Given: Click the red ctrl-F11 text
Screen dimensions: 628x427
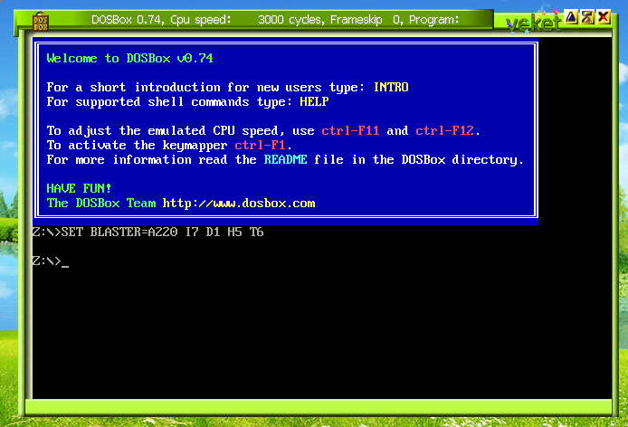Looking at the screenshot, I should click(x=350, y=130).
